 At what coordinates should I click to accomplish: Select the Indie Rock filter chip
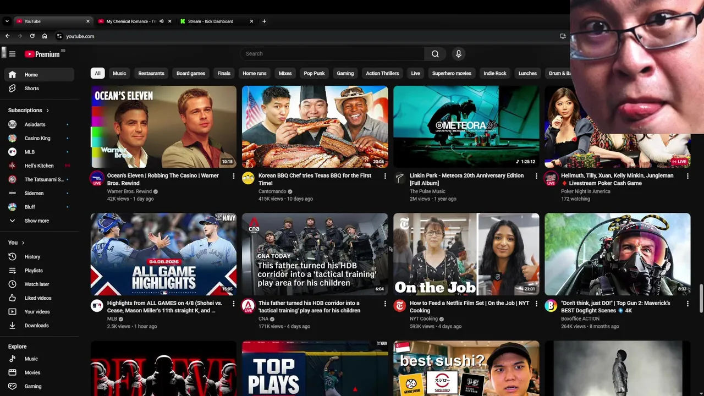[x=495, y=73]
